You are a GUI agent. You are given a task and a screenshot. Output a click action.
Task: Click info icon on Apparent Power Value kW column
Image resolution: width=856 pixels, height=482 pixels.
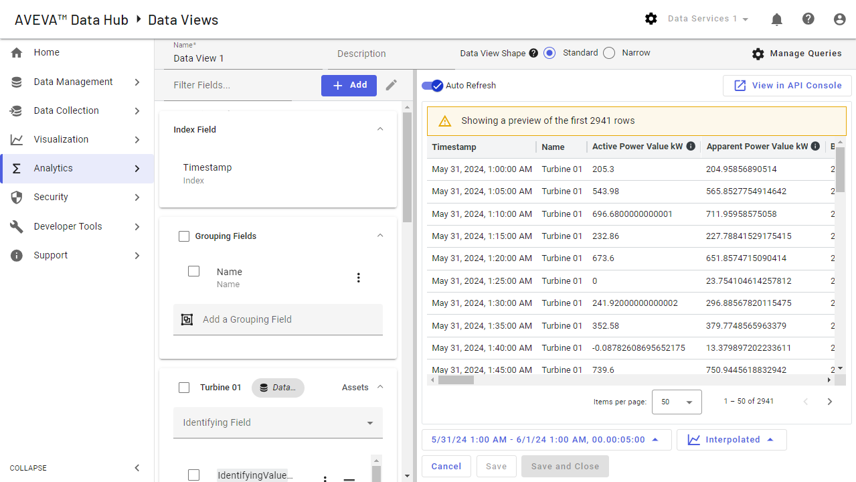click(815, 147)
